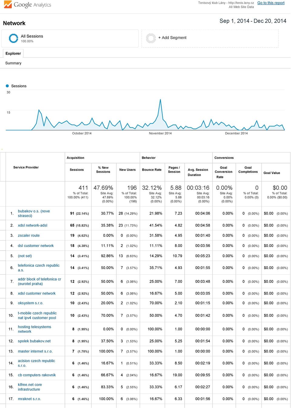
Task: Sort by Goal Completions column header
Action: [248, 170]
